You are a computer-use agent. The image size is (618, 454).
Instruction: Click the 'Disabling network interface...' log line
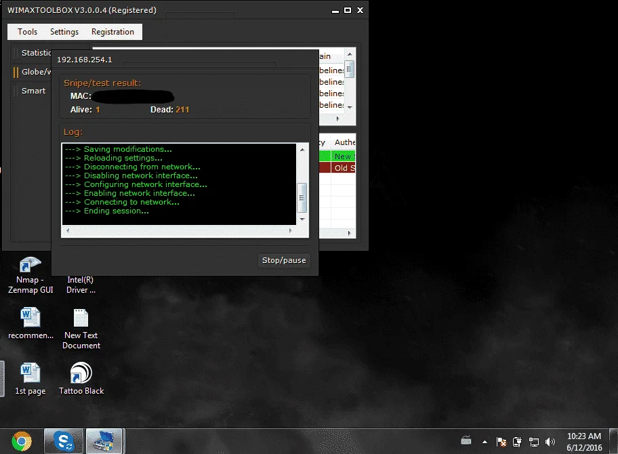(131, 176)
